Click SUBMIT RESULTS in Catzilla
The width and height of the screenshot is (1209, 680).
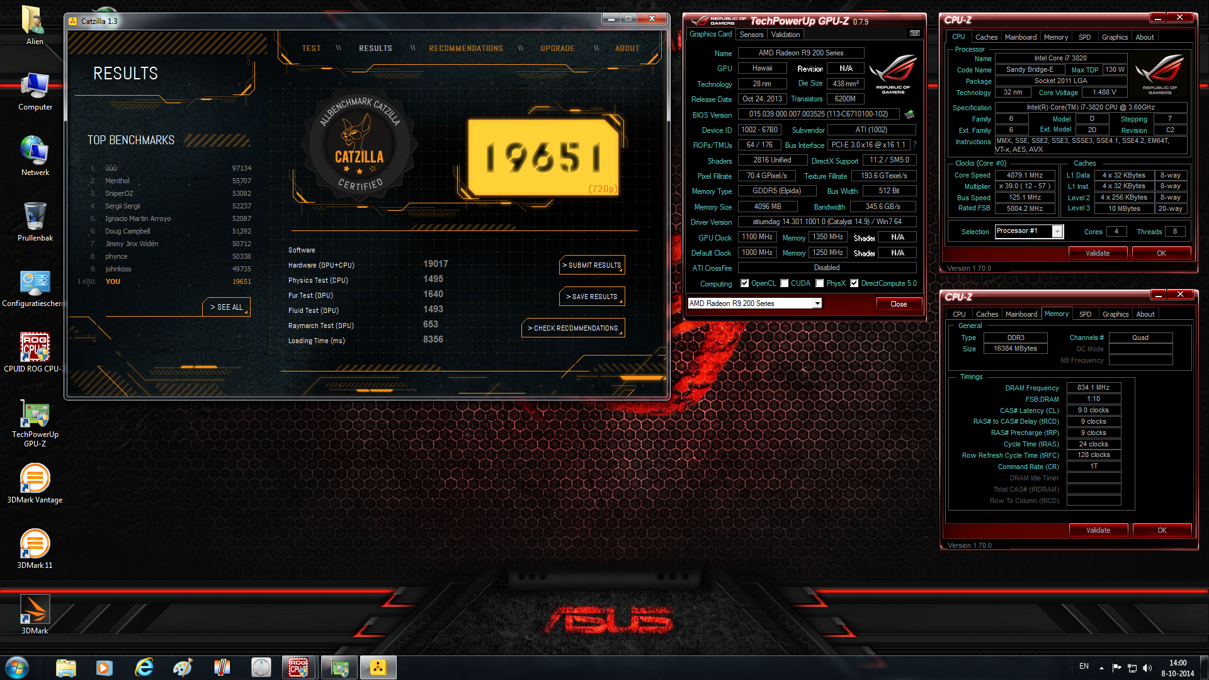pos(592,265)
